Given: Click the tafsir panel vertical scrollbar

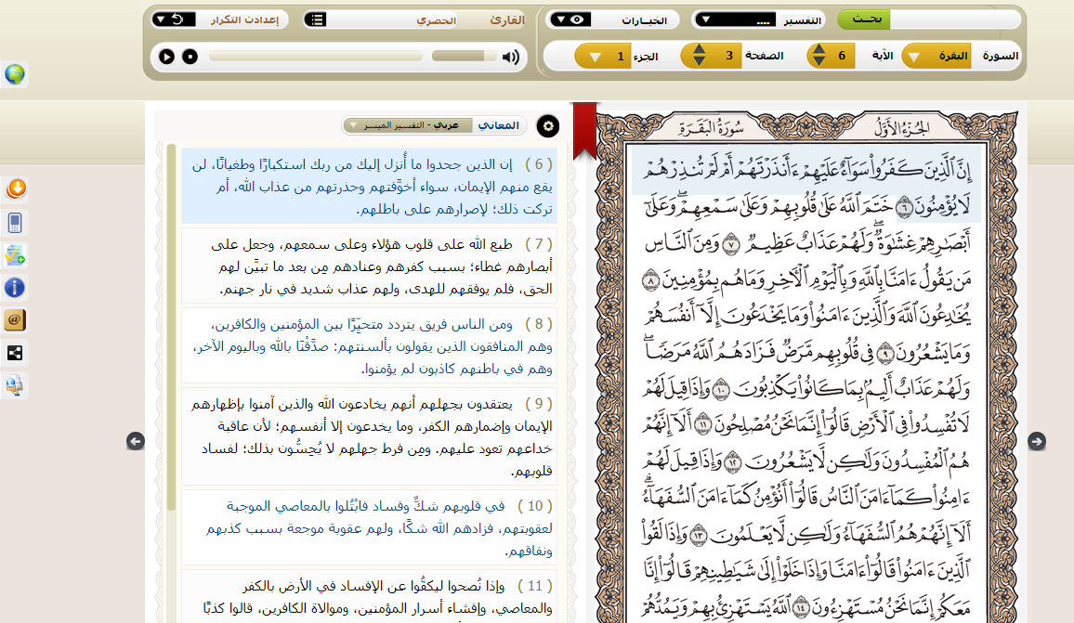Looking at the screenshot, I should 171,327.
